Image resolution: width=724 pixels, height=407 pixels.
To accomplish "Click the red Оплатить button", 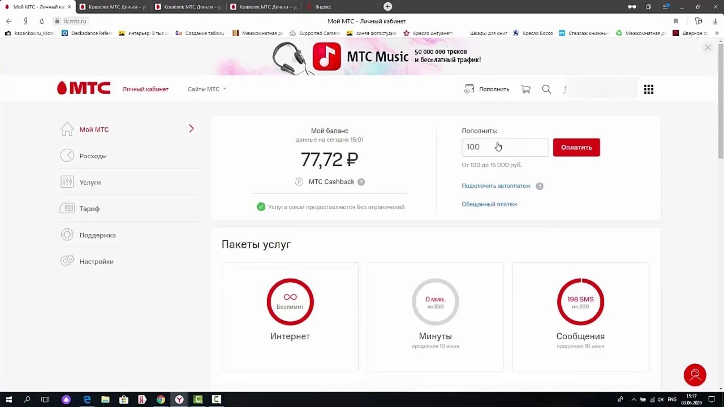I will (x=576, y=147).
